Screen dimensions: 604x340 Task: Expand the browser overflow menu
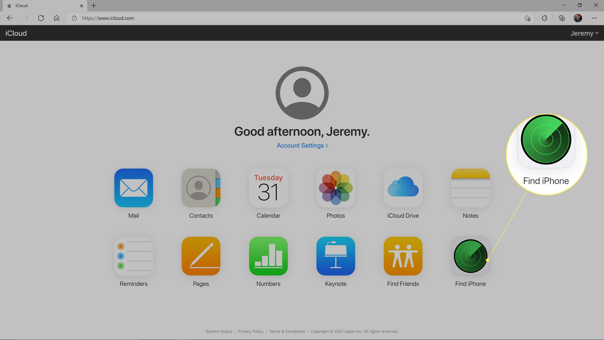click(x=594, y=18)
